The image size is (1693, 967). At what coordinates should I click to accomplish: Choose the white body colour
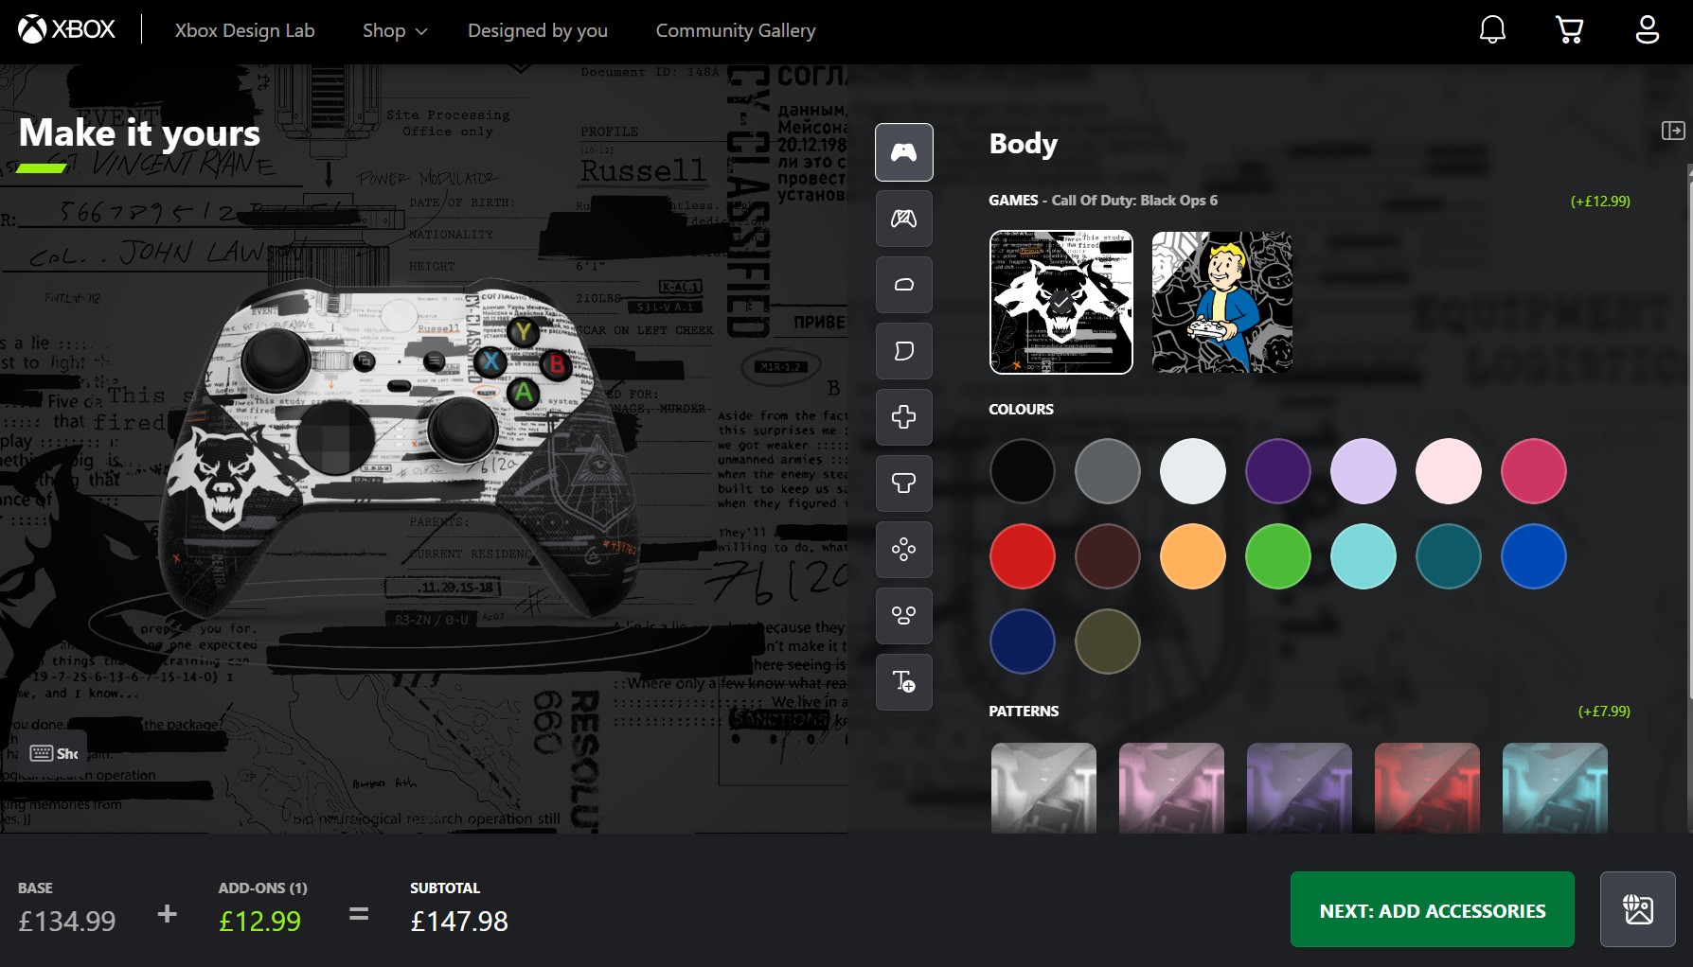click(1193, 471)
